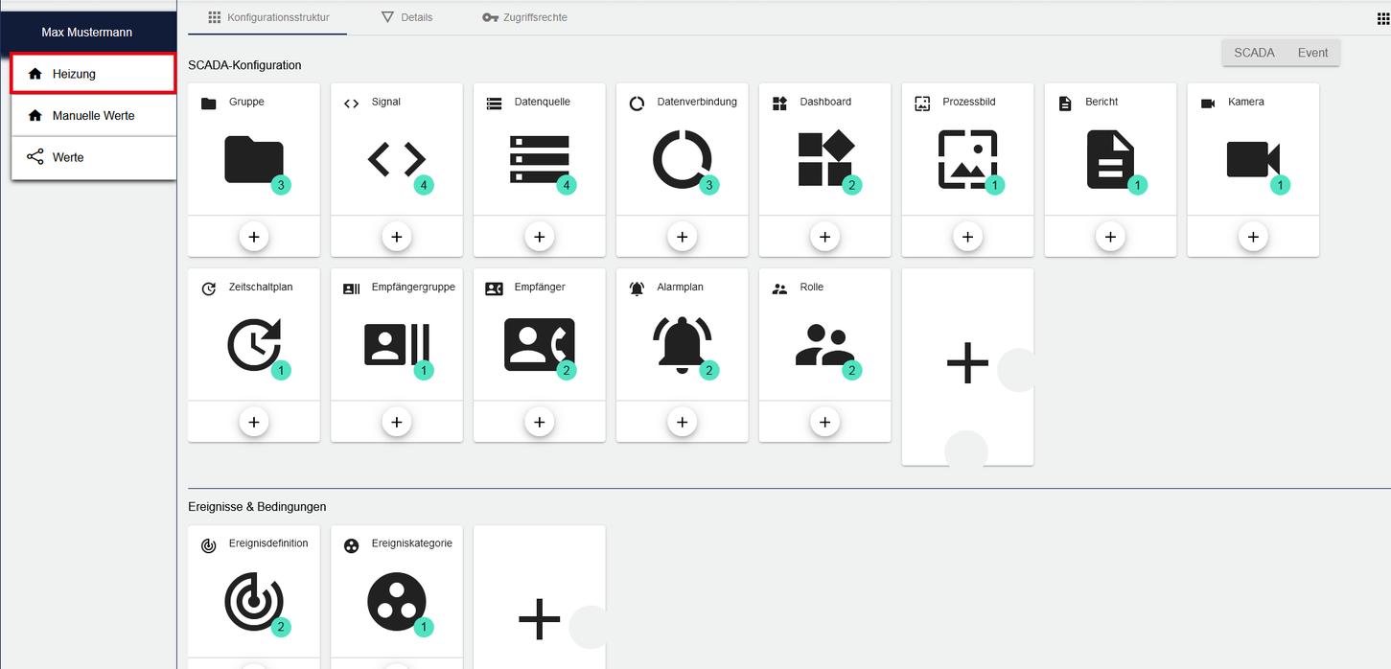Open the Kamera video camera icon
Screen dimensions: 1391x669
click(x=1252, y=159)
